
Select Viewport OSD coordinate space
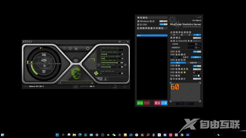tap(178, 63)
